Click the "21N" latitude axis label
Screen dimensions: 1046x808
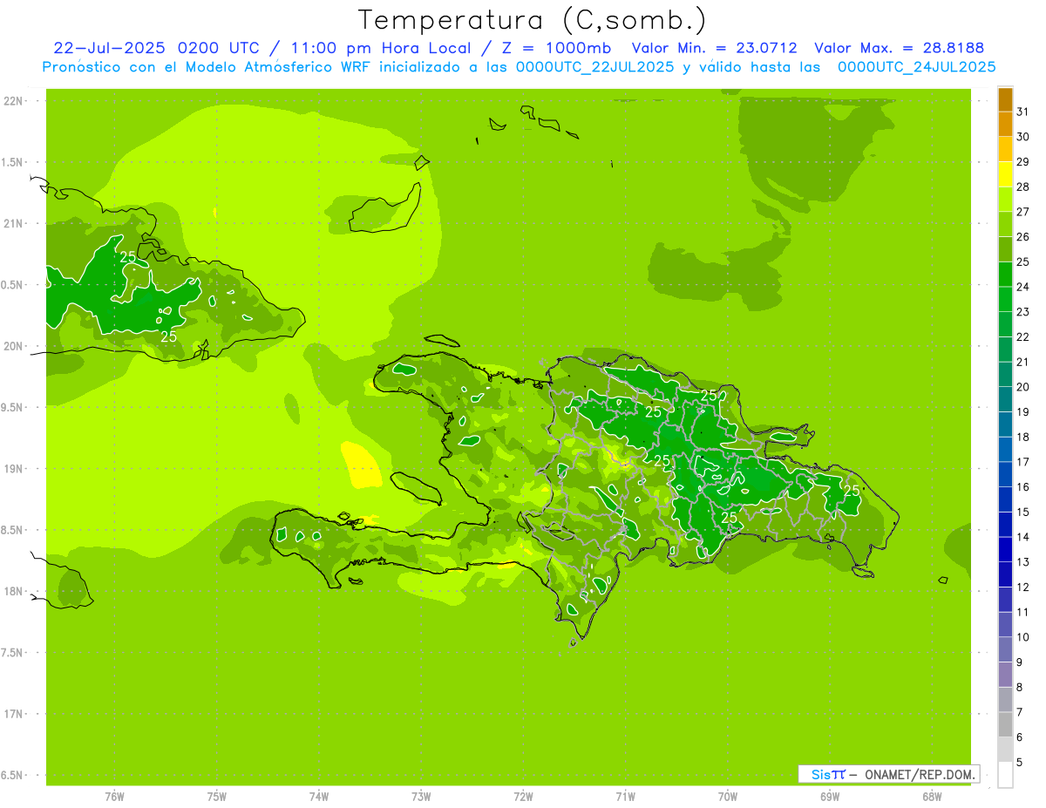(14, 224)
